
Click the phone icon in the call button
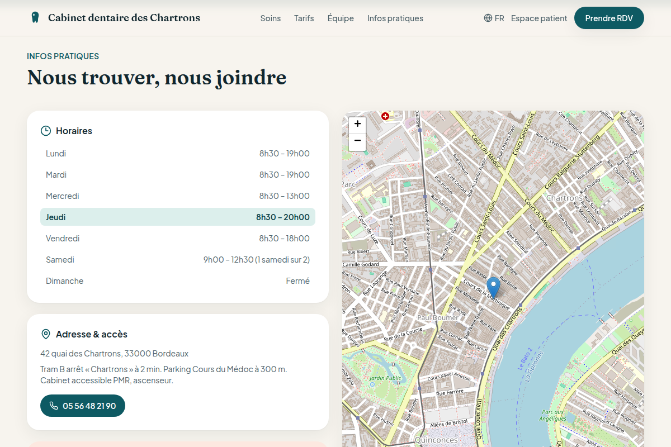(54, 406)
